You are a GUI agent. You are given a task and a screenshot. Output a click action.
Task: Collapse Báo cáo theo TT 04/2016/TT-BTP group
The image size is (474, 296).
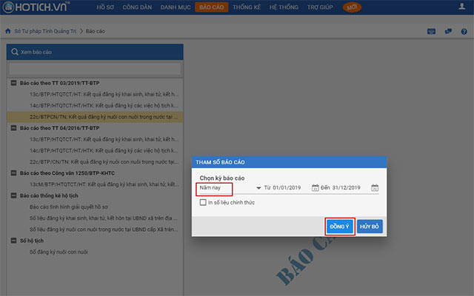[13, 128]
